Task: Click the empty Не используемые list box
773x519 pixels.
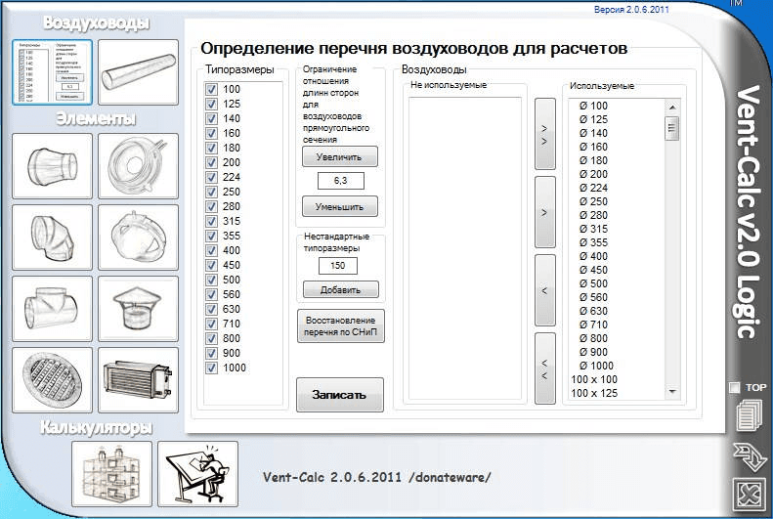Action: [x=465, y=248]
